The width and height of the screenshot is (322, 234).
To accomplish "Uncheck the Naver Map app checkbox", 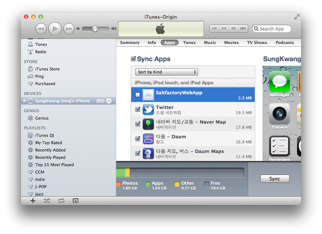I will 138,124.
